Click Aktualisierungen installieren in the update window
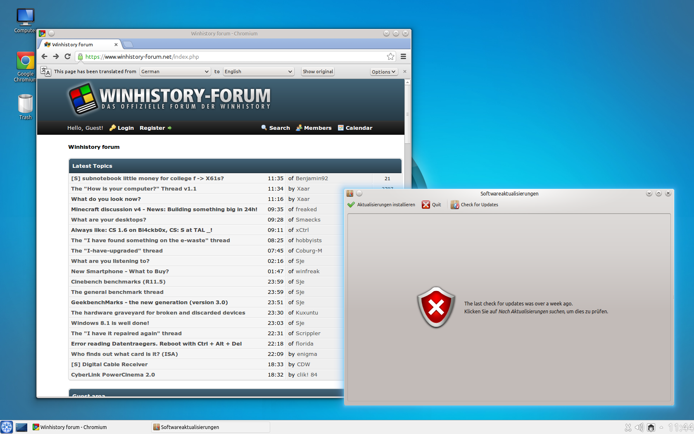This screenshot has width=694, height=434. [381, 205]
